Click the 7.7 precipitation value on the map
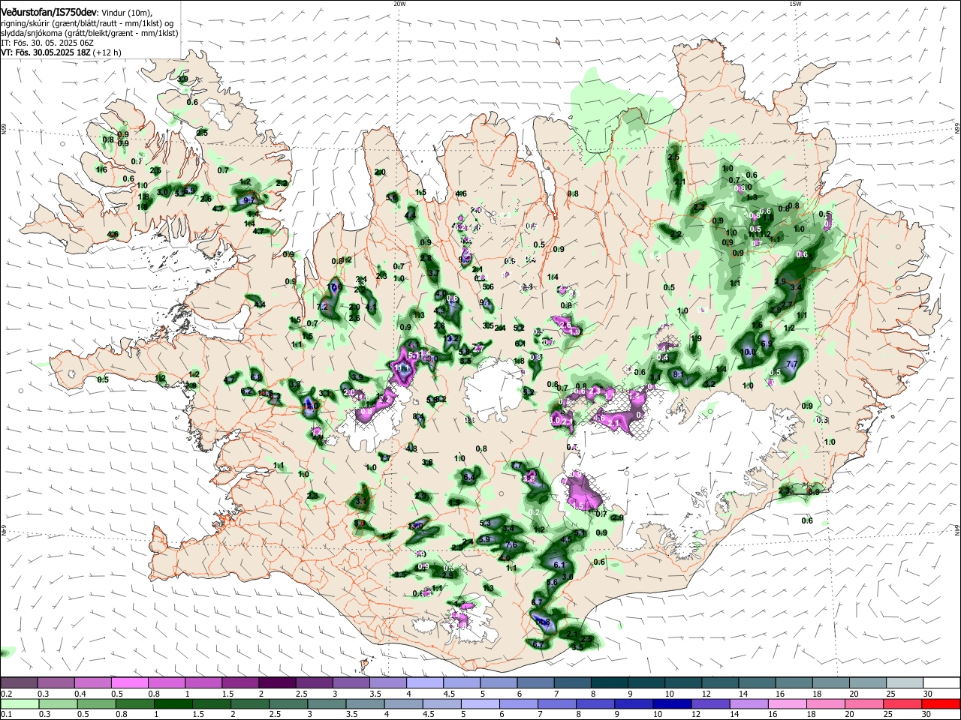Image resolution: width=961 pixels, height=720 pixels. click(791, 364)
